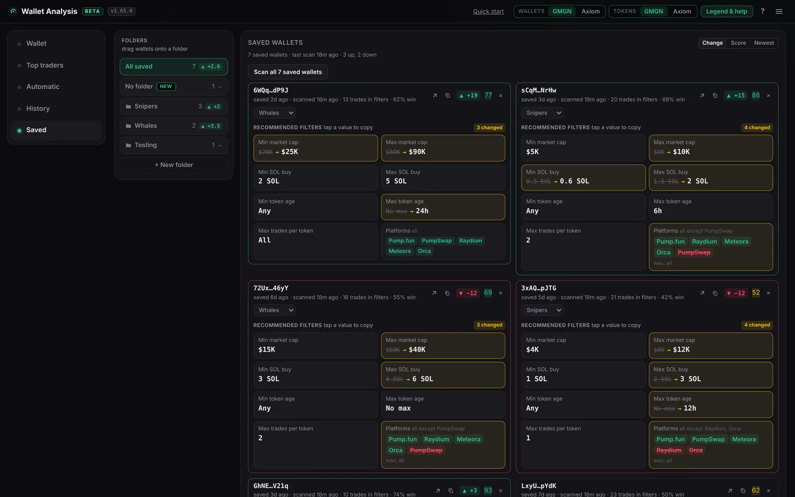Open the History section

pyautogui.click(x=56, y=108)
